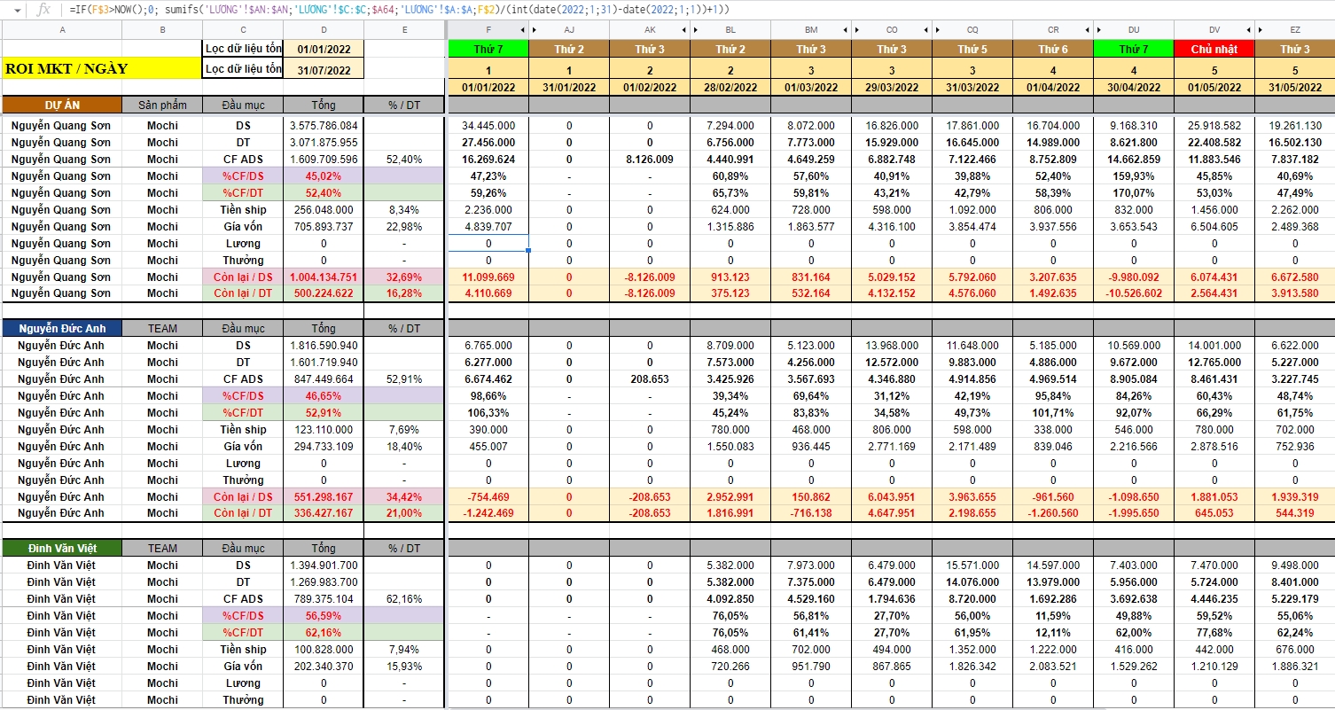1335x710 pixels.
Task: Select the 46,65% percentage cell
Action: (x=324, y=396)
